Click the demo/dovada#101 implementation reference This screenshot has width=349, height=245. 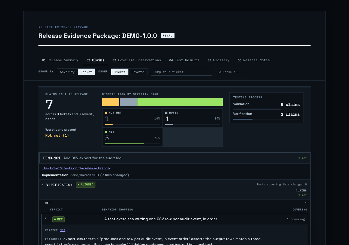(x=85, y=175)
